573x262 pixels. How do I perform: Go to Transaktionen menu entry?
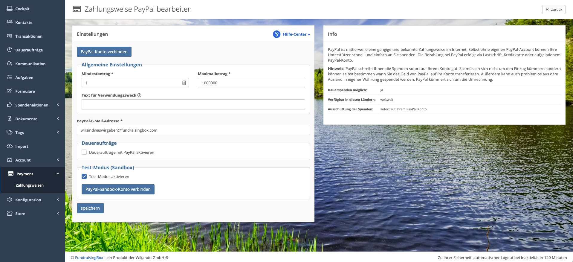[32, 36]
